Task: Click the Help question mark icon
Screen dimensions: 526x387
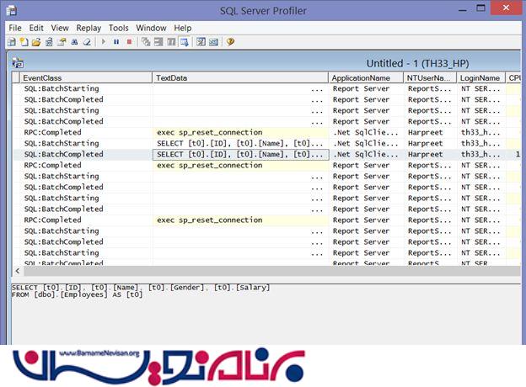Action: pyautogui.click(x=230, y=41)
